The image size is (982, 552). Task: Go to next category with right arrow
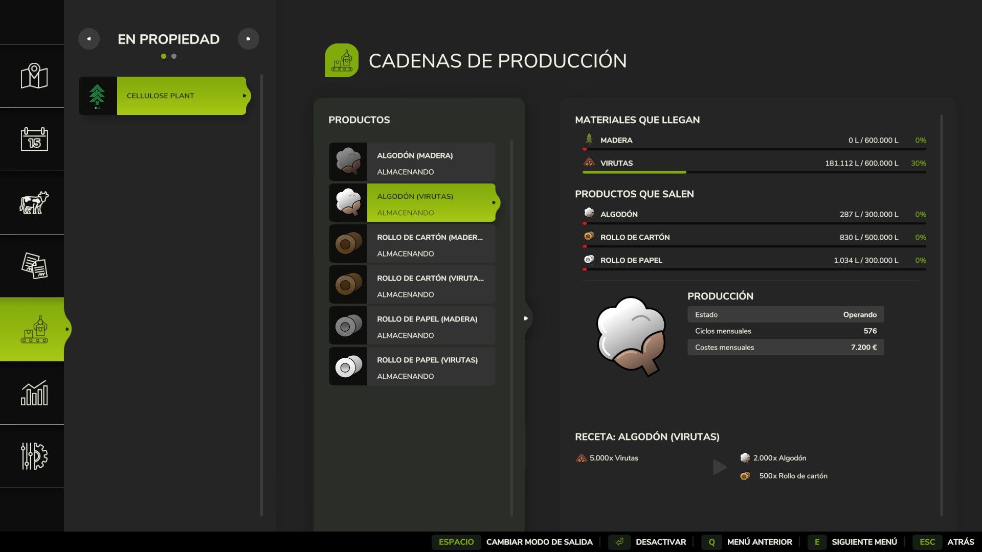pos(249,39)
